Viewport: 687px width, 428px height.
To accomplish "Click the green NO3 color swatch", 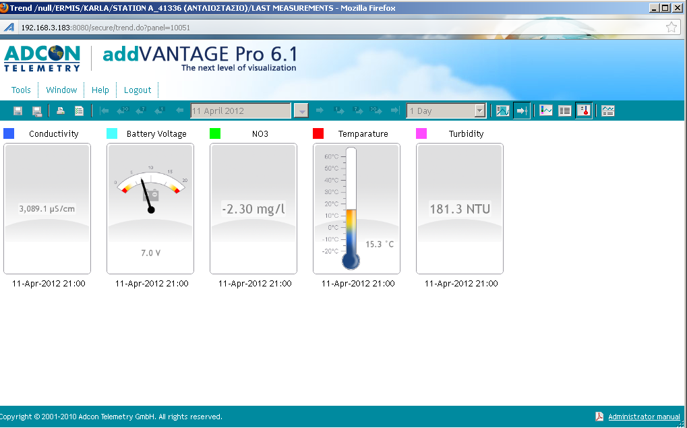I will 215,133.
